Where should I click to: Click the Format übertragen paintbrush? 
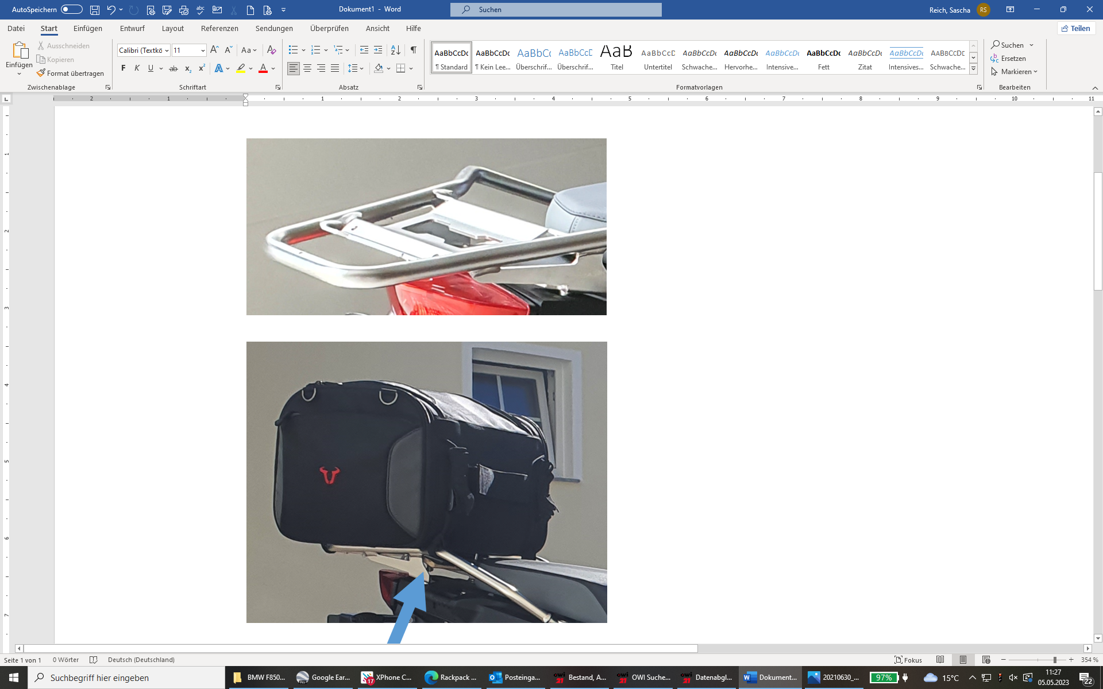[x=70, y=73]
